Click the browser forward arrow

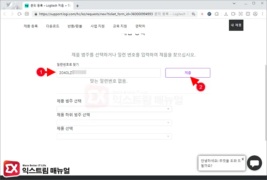(12, 14)
